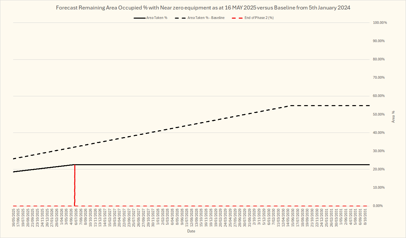Select the 'Date' horizontal axis title
Screen dimensions: 406x238
tap(191, 231)
